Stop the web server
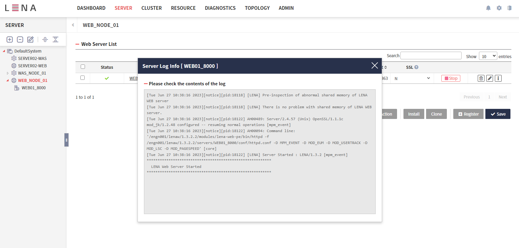The image size is (519, 248). pyautogui.click(x=451, y=78)
